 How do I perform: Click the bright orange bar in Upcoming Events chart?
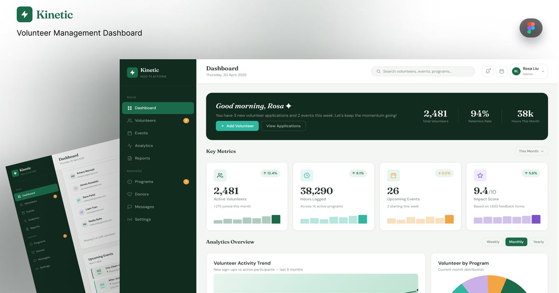(x=449, y=219)
